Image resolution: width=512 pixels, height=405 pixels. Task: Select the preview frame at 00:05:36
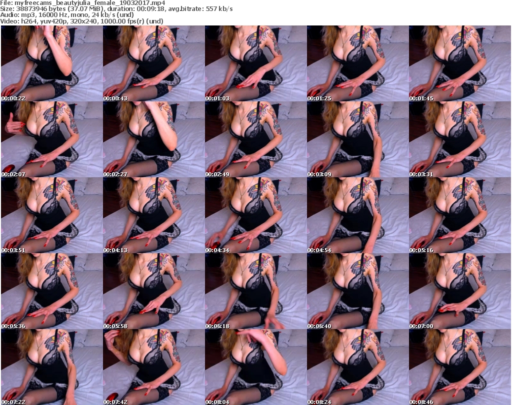pyautogui.click(x=52, y=292)
